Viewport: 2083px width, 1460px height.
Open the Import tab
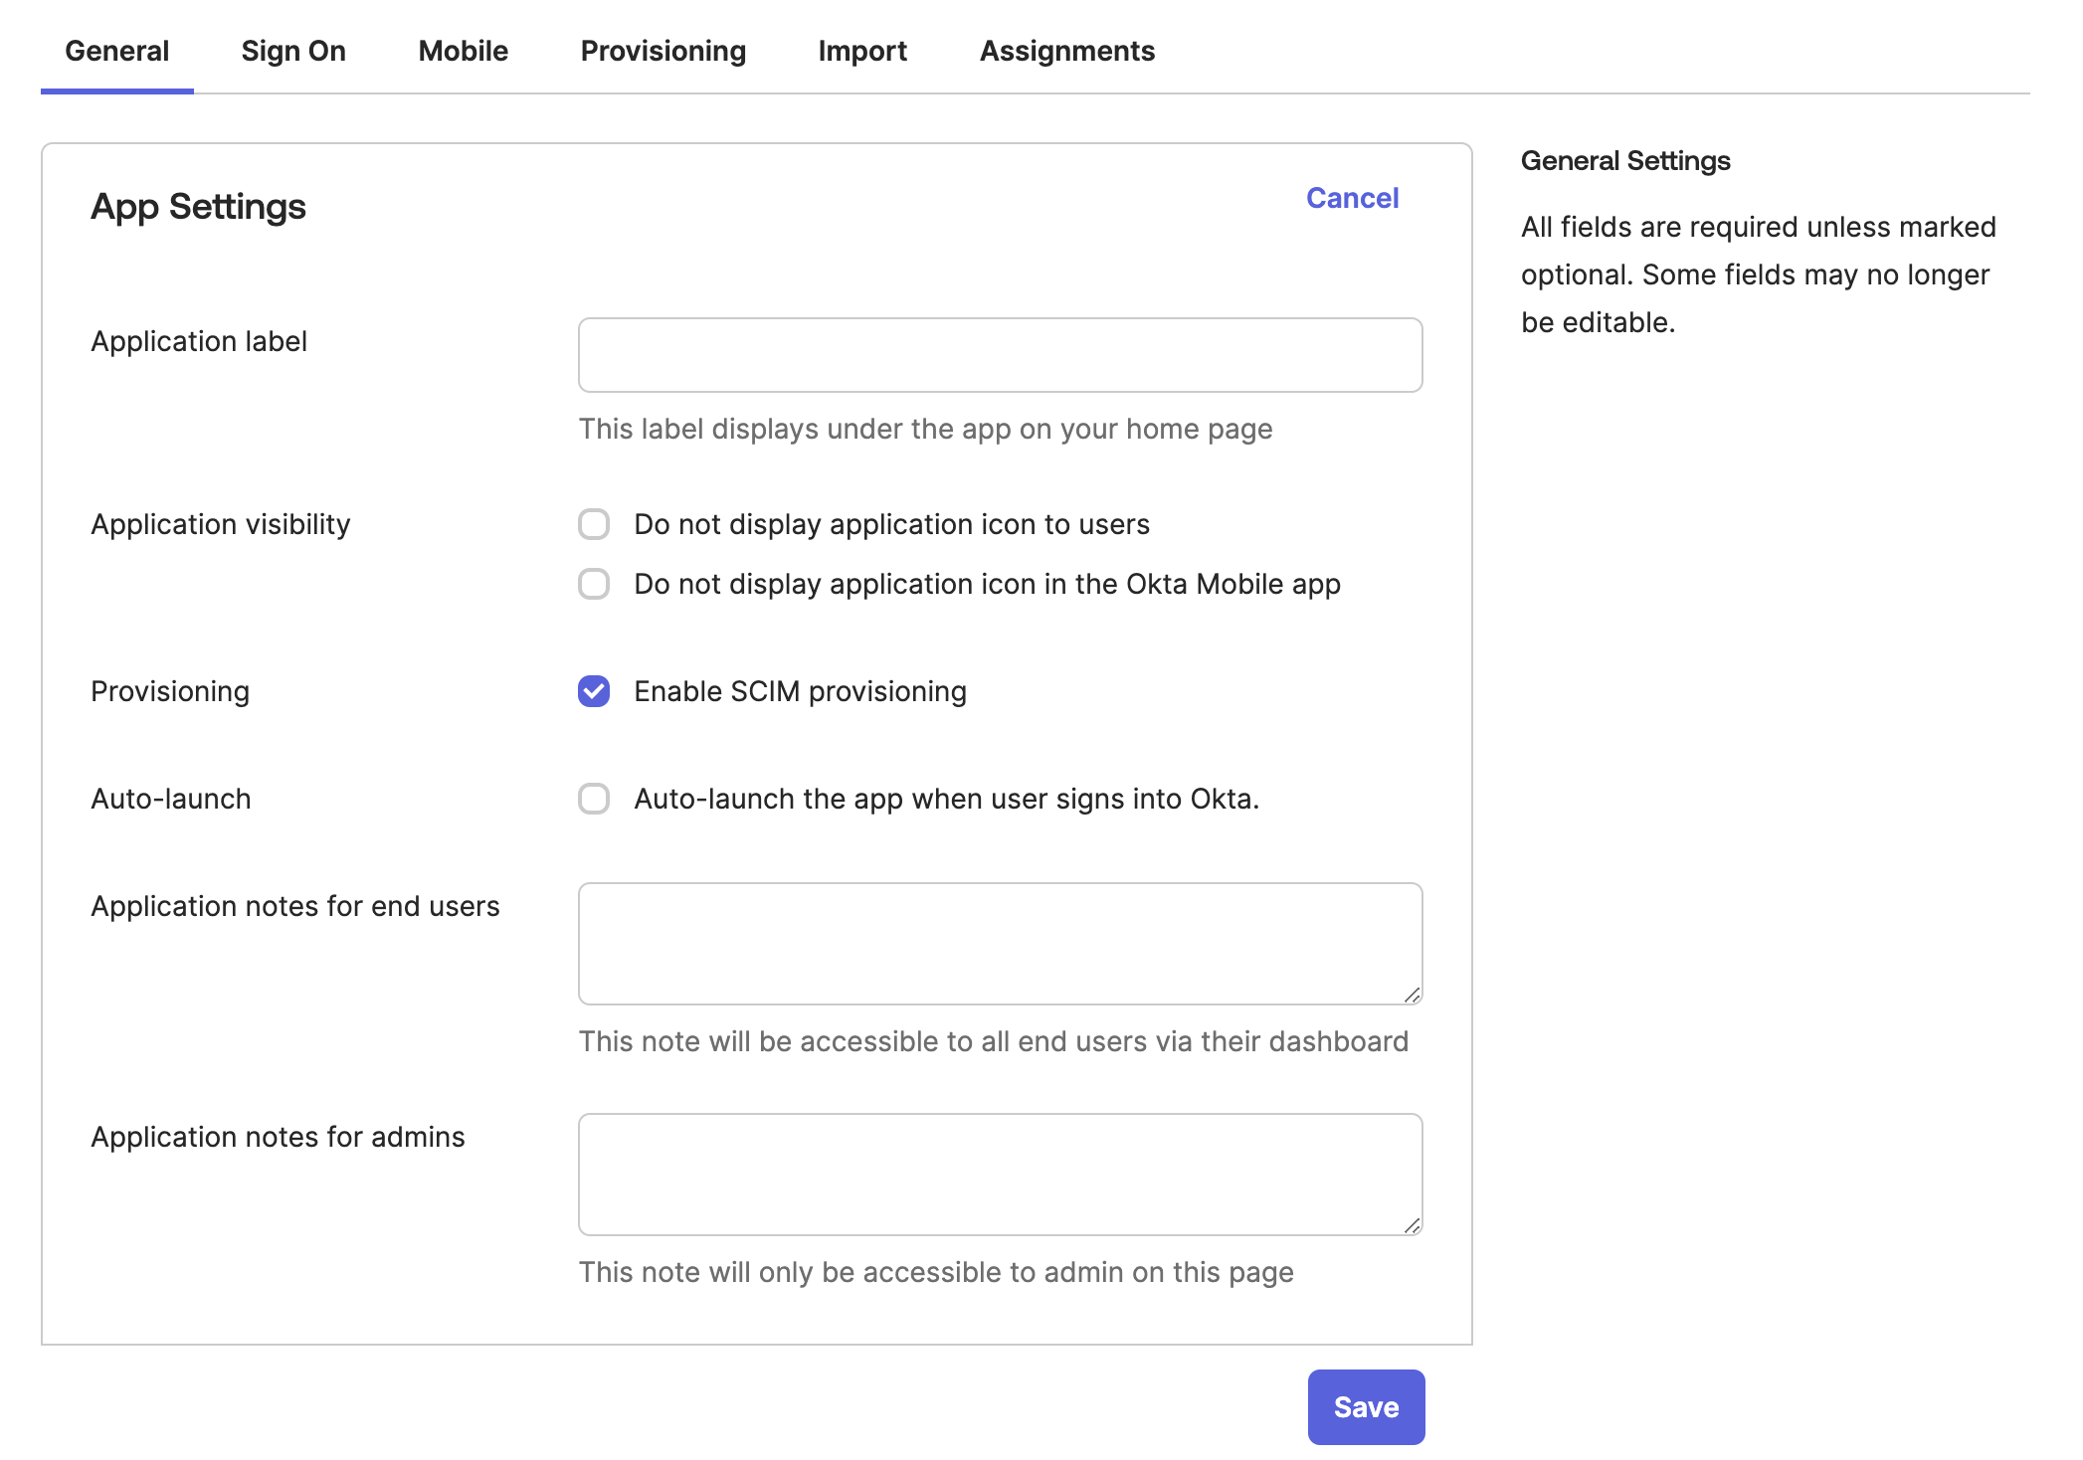click(862, 51)
